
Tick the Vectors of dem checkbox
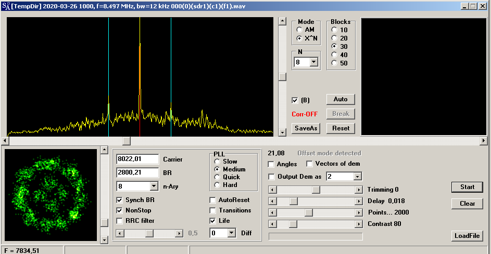click(310, 164)
